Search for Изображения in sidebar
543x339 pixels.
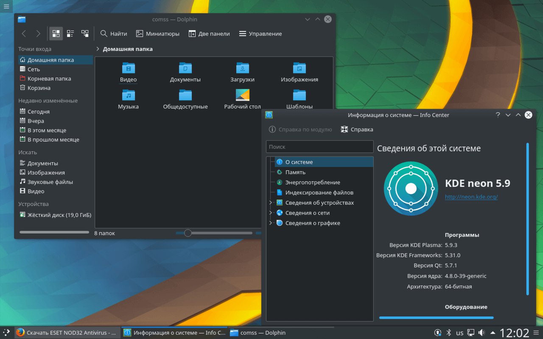coord(56,173)
